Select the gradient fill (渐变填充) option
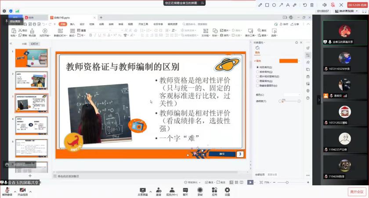Screen dimensions: 369x198 click(257, 72)
